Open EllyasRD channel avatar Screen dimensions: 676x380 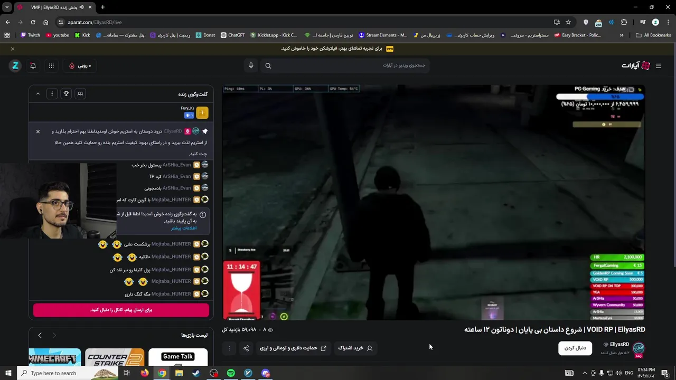pyautogui.click(x=639, y=348)
